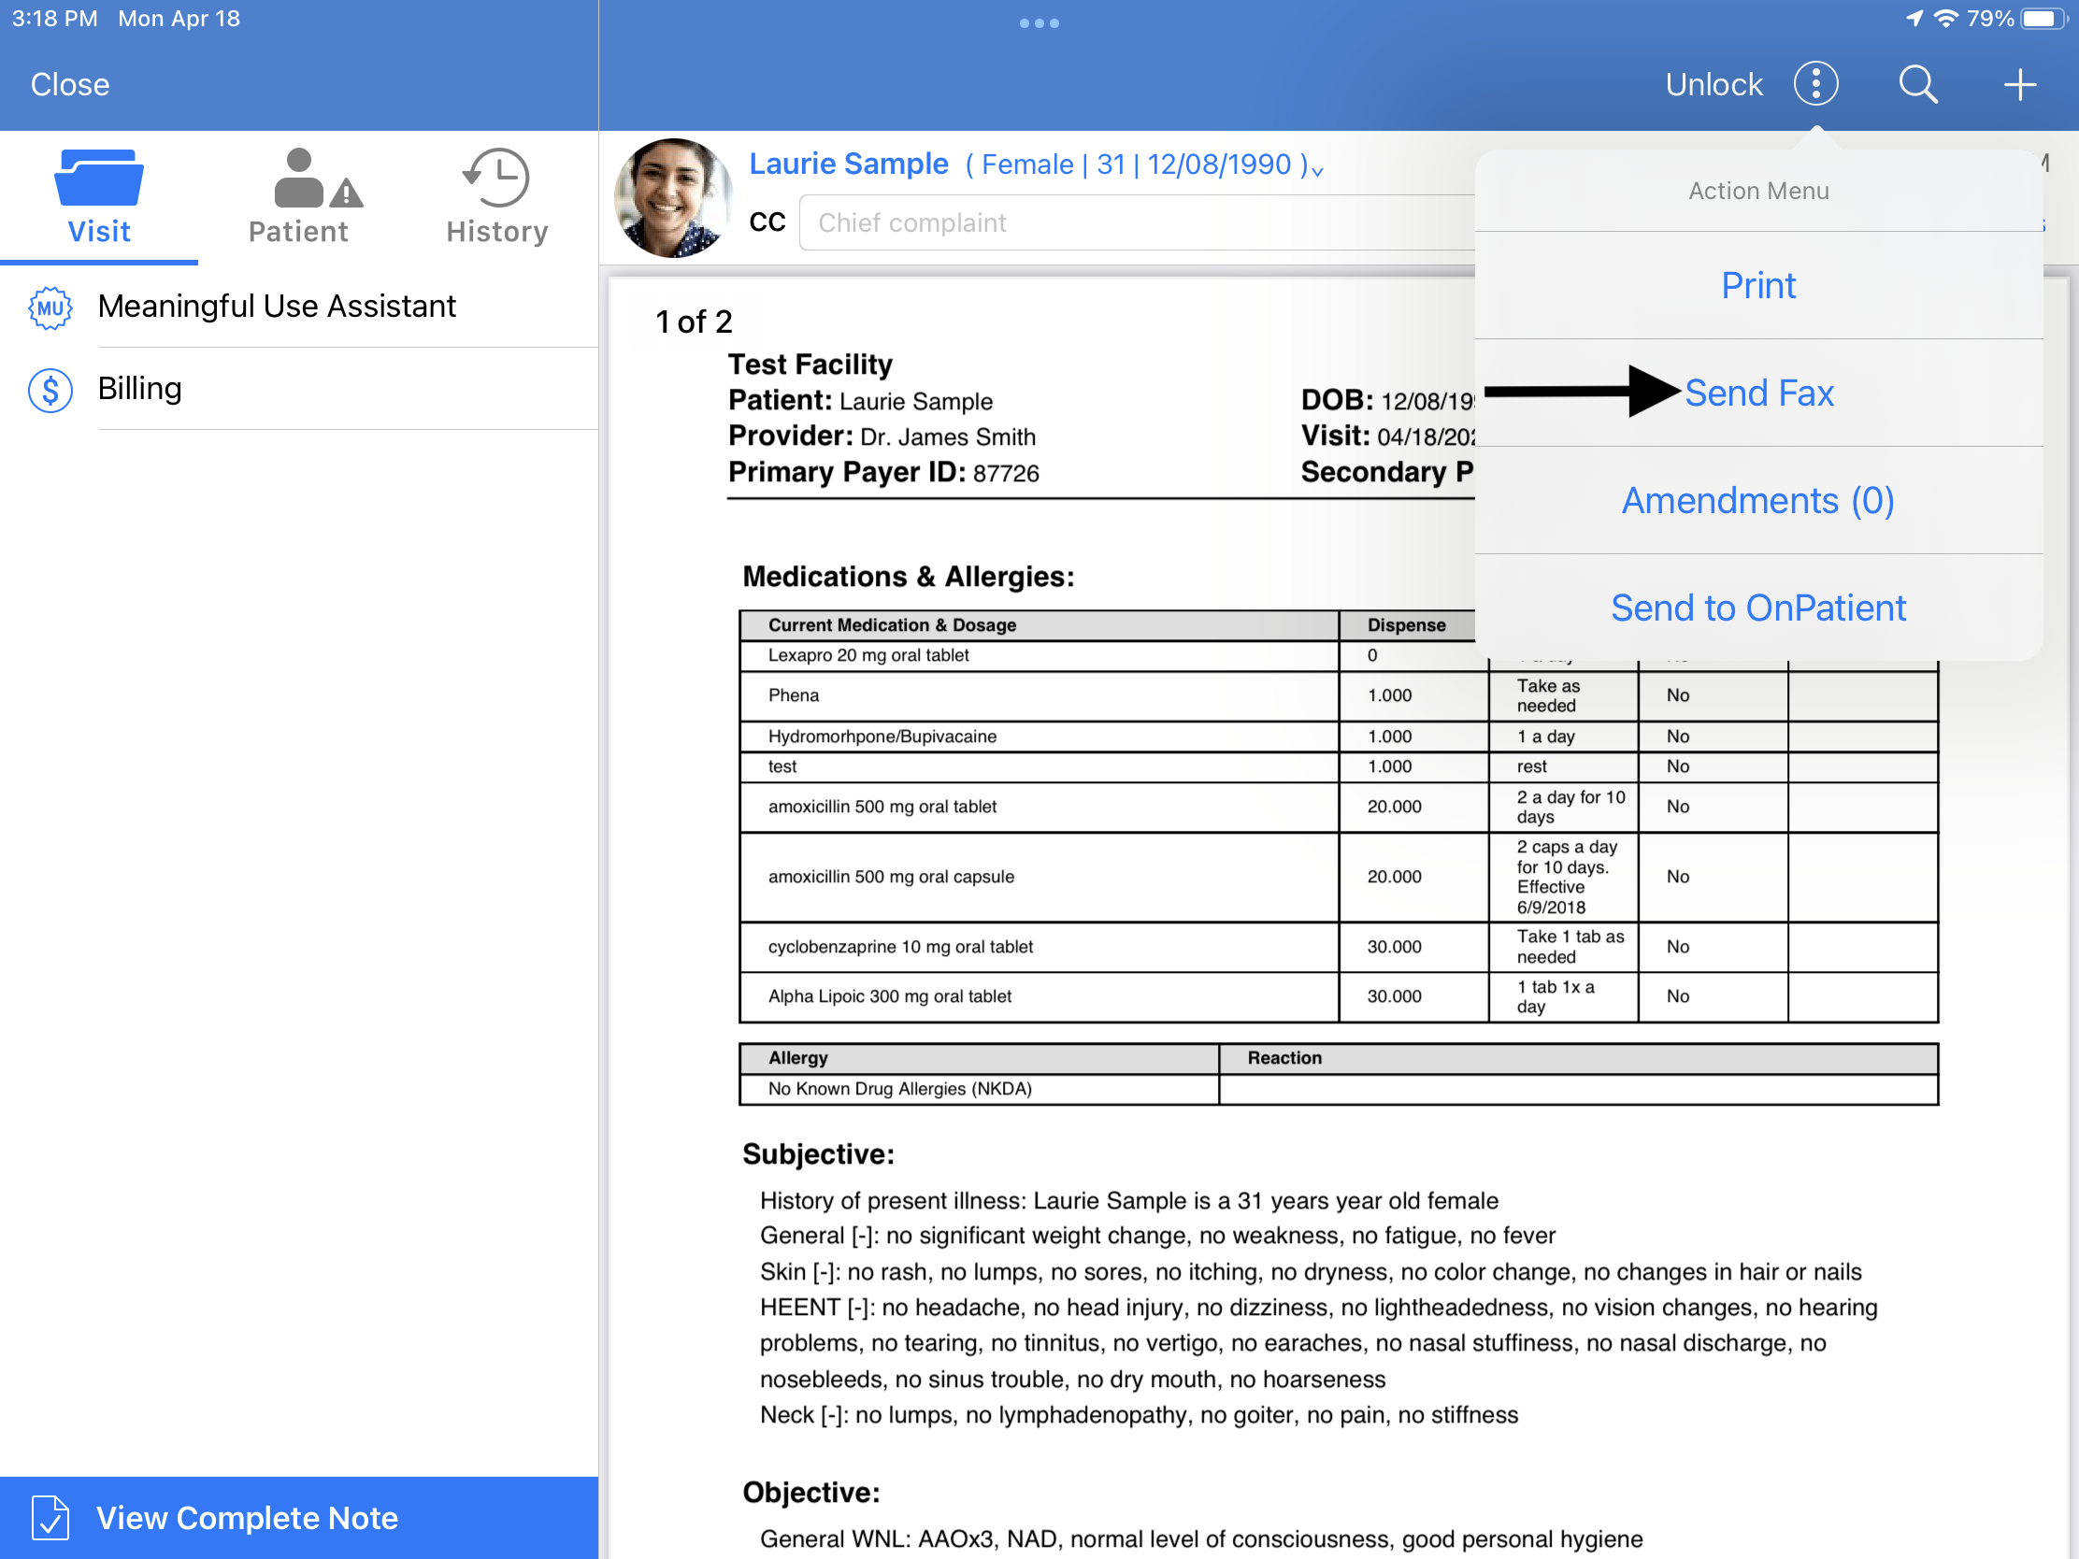Tap the Meaningful Use MU badge icon

(x=50, y=307)
